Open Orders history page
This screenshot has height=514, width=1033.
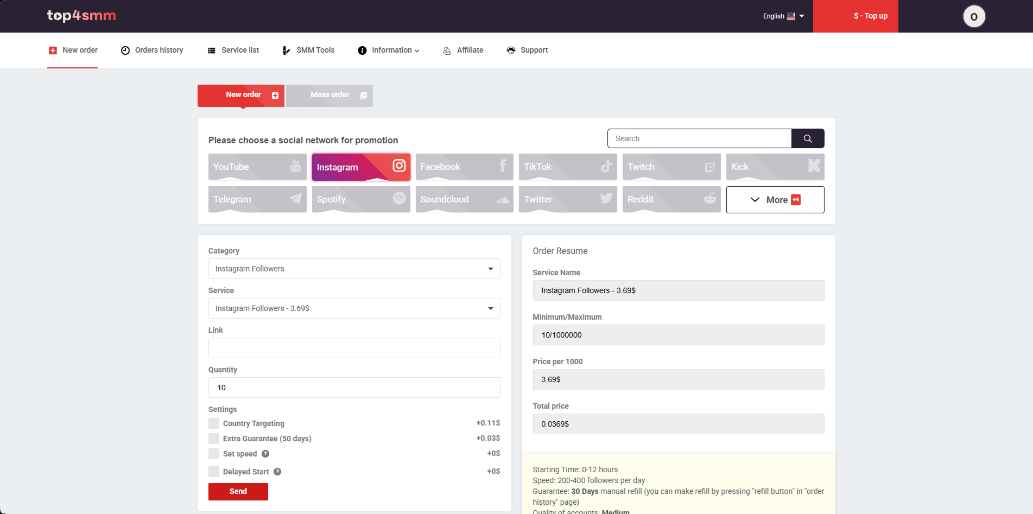(152, 50)
